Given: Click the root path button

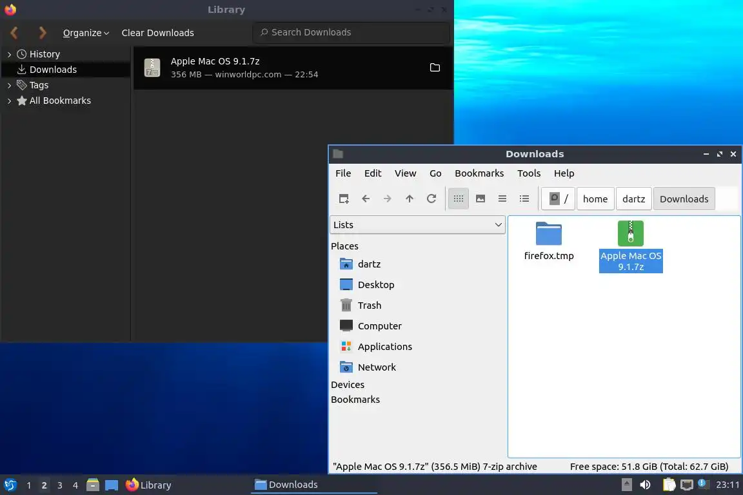Looking at the screenshot, I should 558,199.
